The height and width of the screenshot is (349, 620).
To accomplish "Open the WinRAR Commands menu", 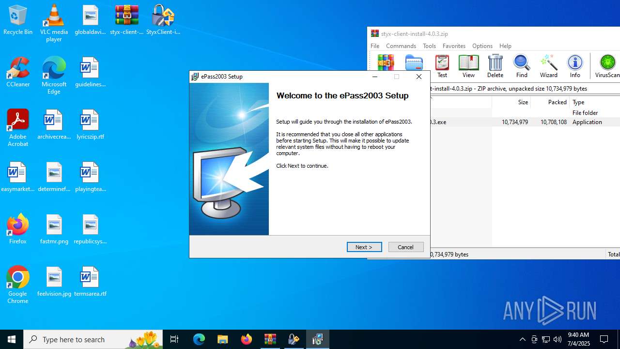I will [x=401, y=46].
